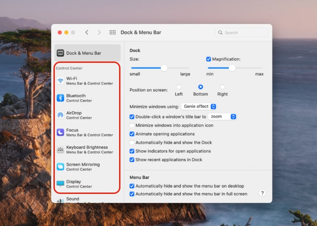Select Focus label in sidebar

(72, 130)
